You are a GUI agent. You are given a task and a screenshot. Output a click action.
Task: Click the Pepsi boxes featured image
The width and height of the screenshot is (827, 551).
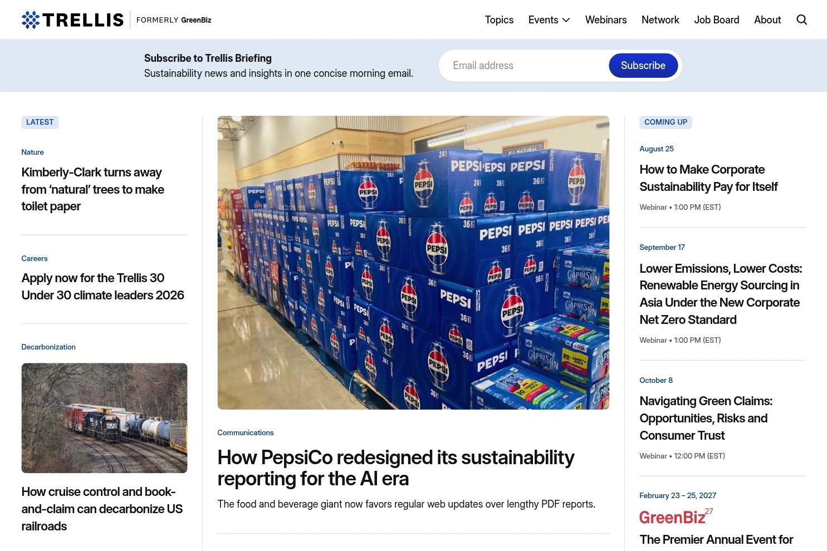coord(413,263)
